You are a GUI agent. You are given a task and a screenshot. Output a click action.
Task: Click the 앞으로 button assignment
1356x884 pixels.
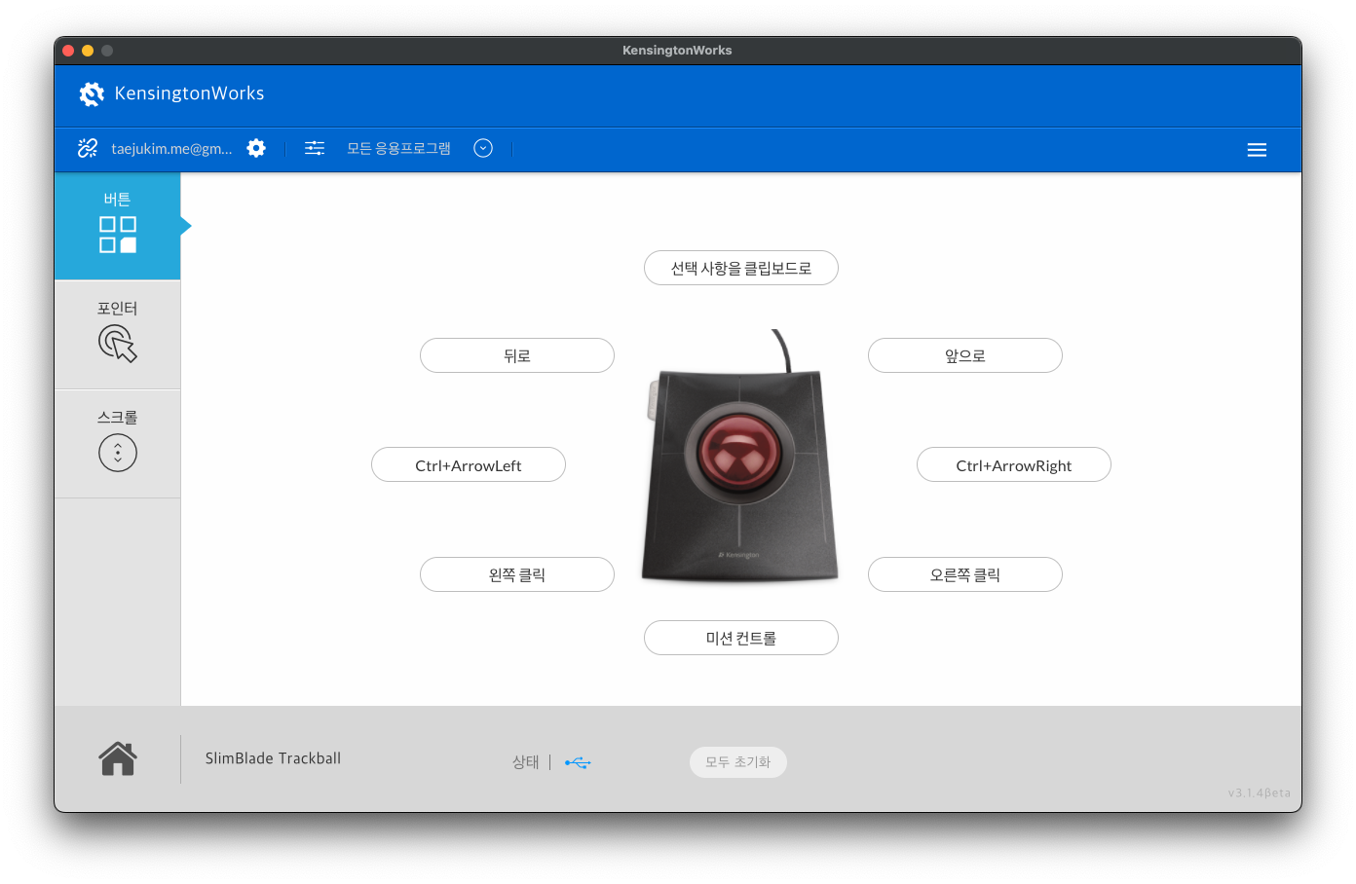(965, 355)
